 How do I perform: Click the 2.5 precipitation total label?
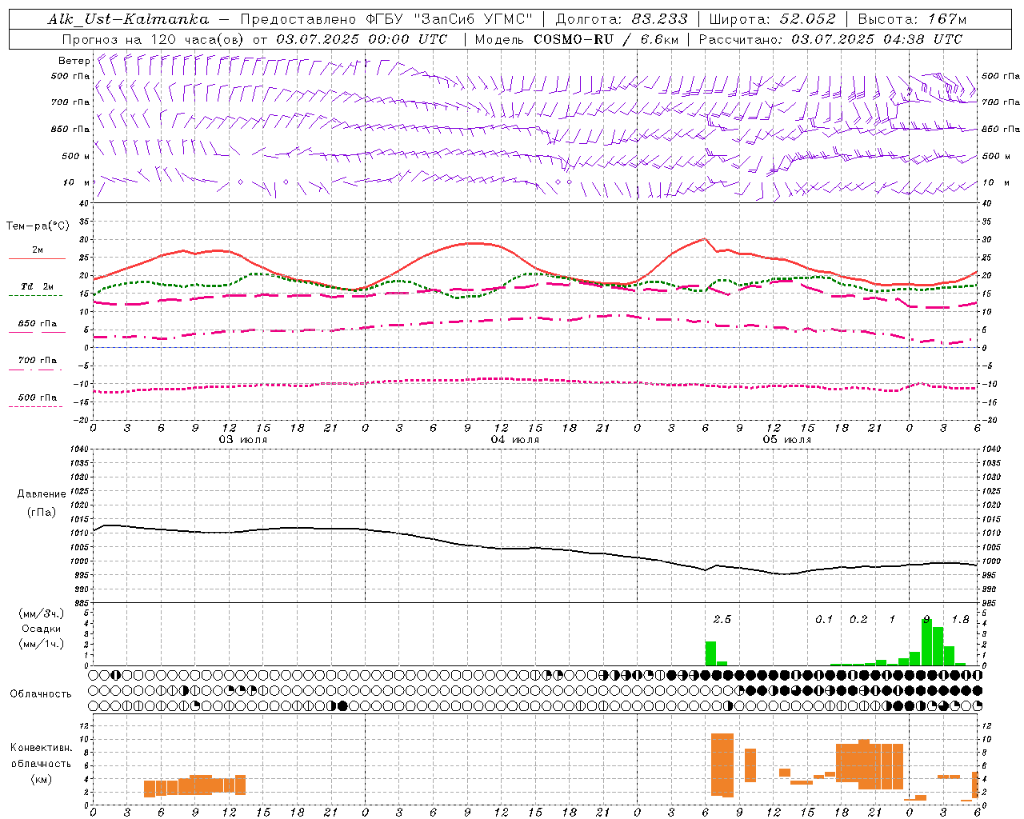722,619
